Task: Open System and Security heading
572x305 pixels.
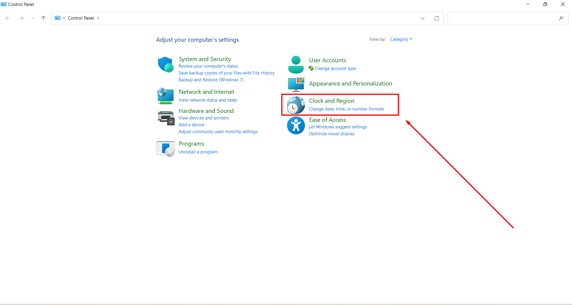Action: 205,59
